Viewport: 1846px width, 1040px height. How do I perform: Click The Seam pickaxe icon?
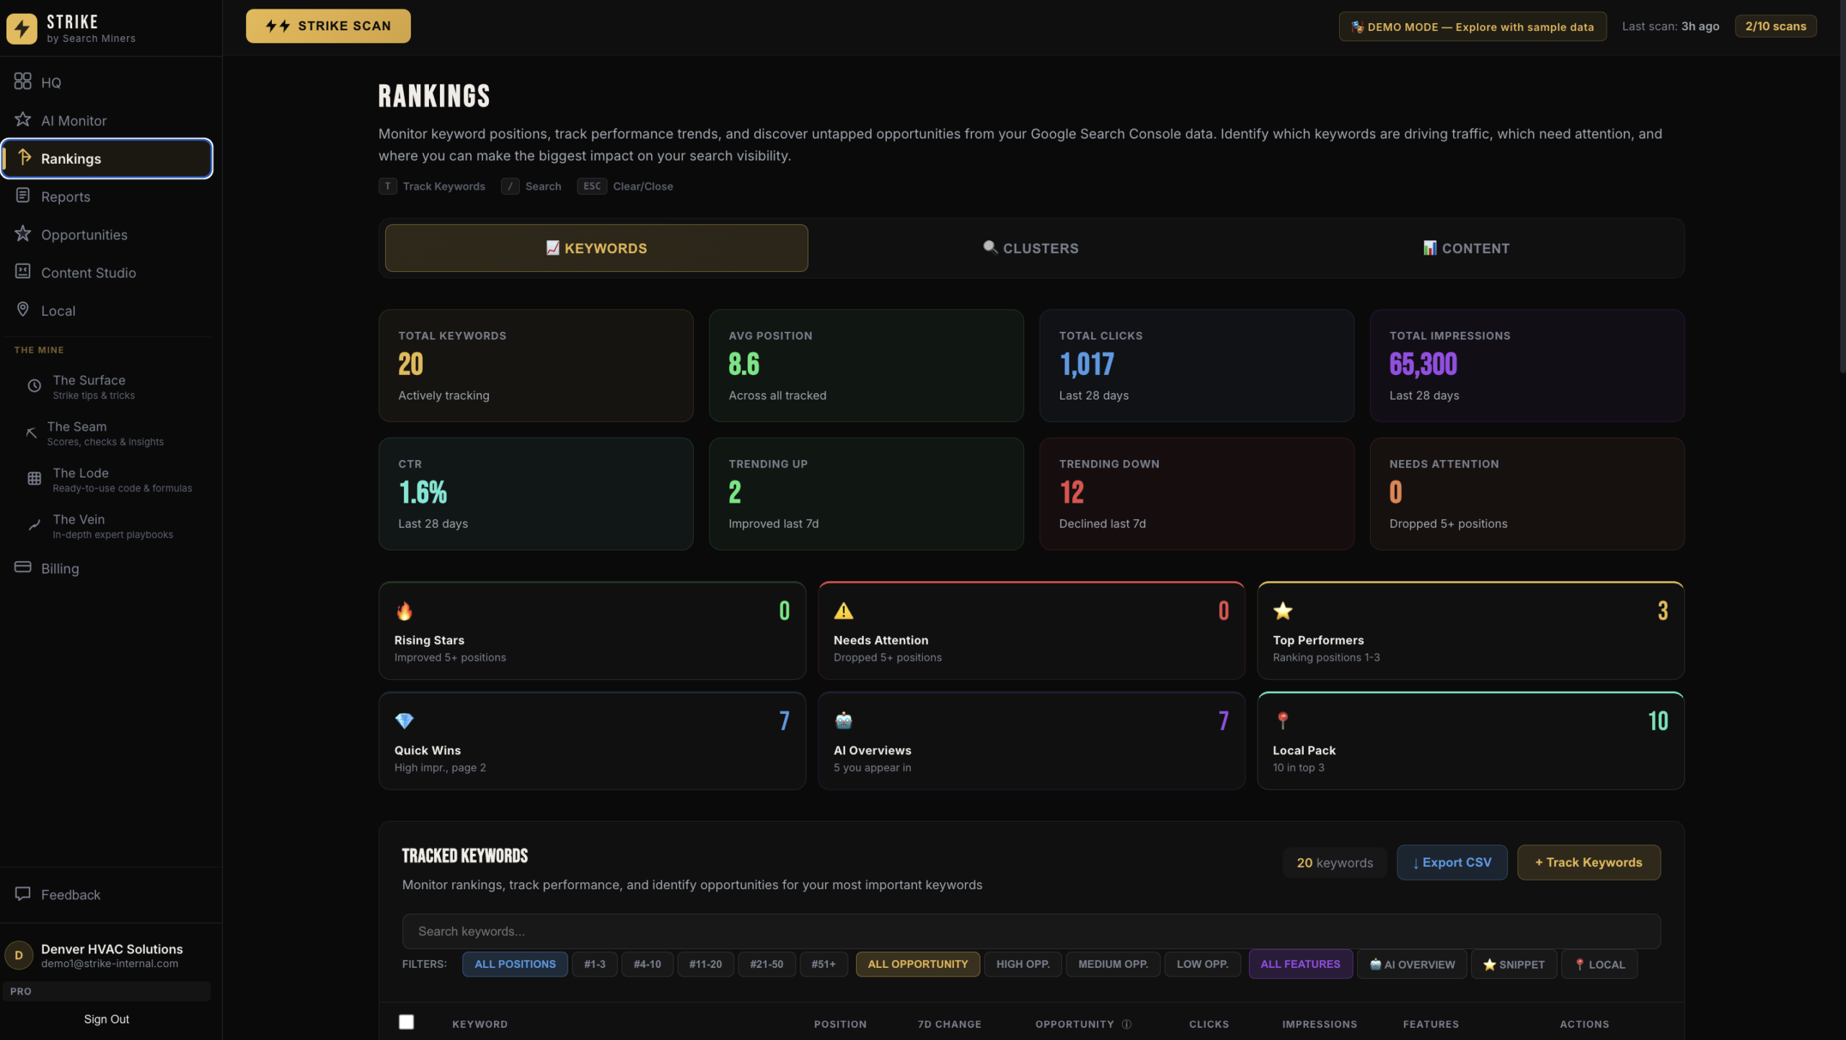[31, 433]
